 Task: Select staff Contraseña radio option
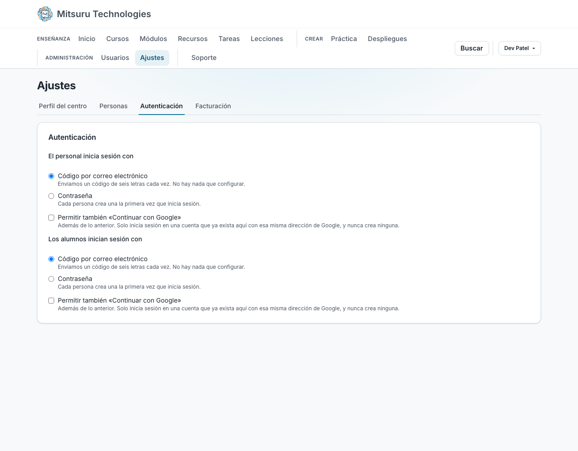tap(51, 196)
